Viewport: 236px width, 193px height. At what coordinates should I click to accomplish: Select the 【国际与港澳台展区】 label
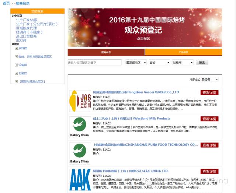coord(32,82)
